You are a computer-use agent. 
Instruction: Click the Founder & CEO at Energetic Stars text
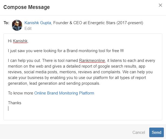[x=98, y=23]
